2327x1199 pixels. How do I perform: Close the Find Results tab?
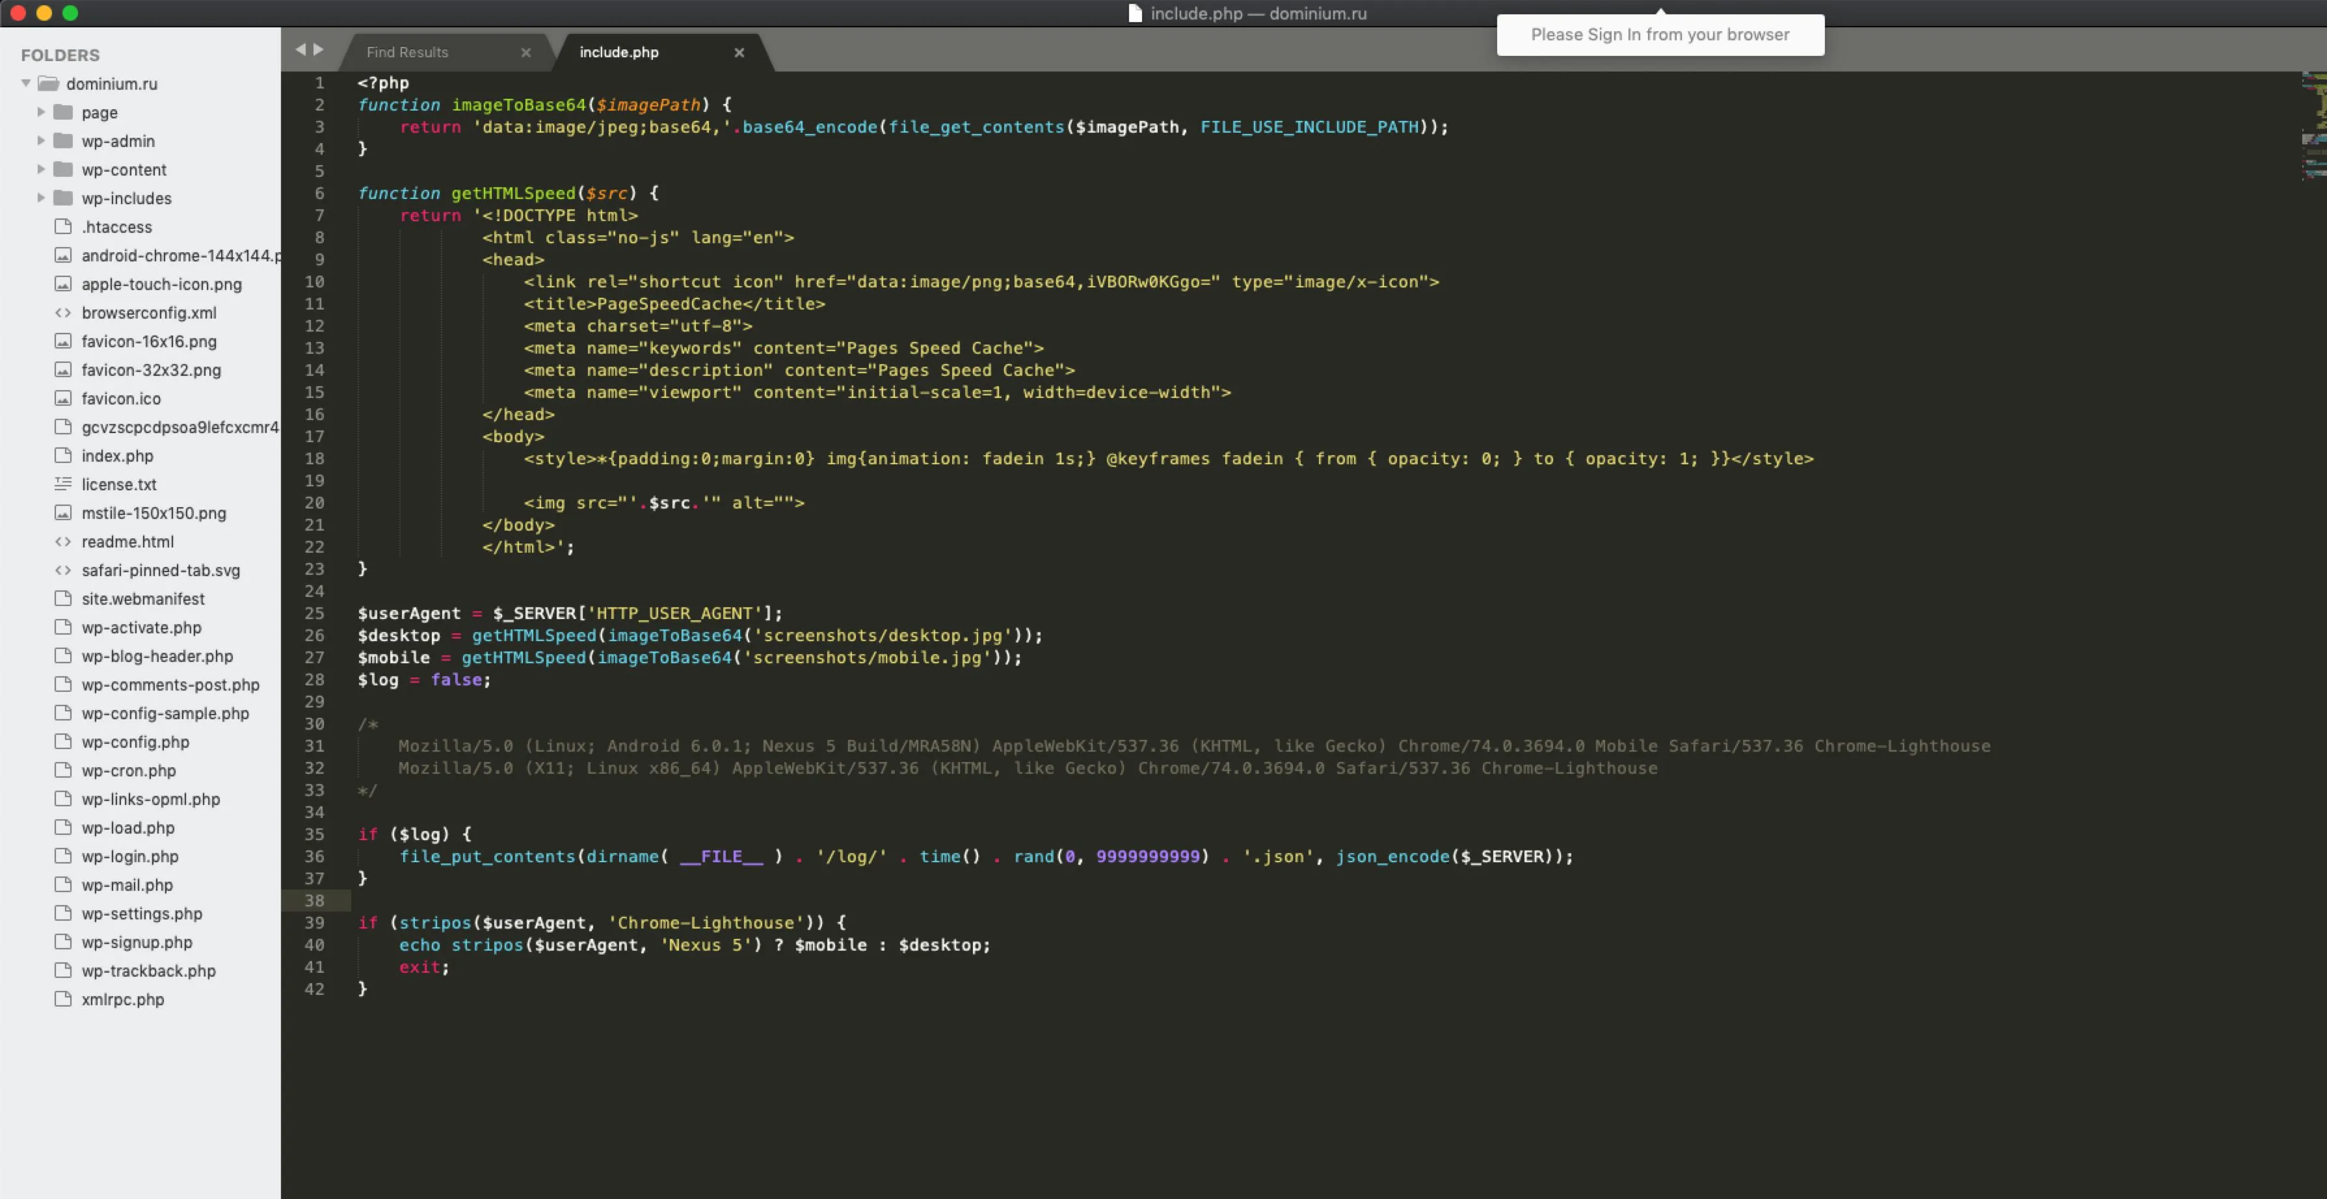525,53
